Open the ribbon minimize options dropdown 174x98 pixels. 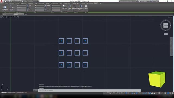101,3
